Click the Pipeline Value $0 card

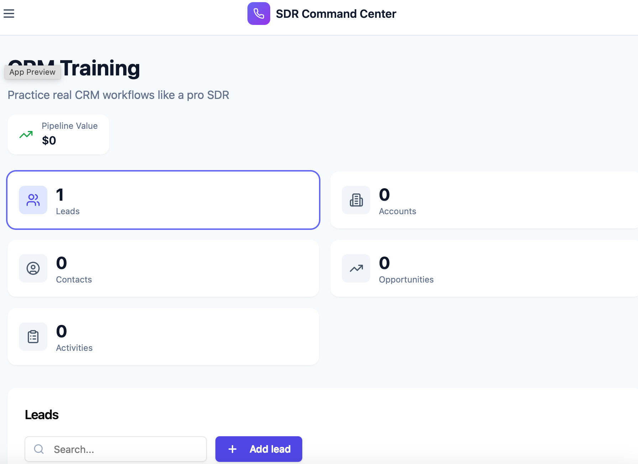(58, 135)
